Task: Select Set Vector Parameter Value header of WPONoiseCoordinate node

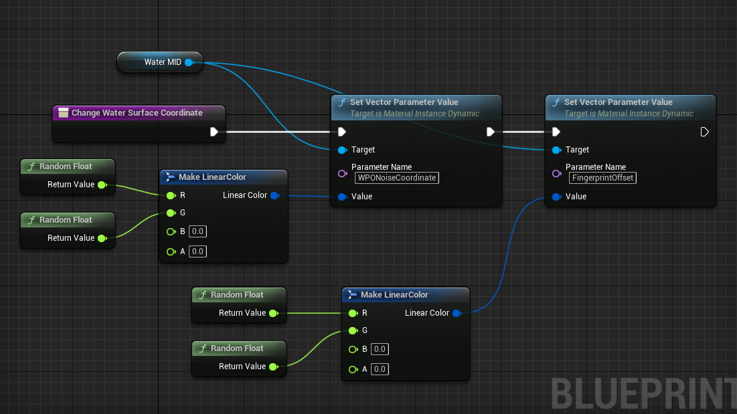Action: click(416, 108)
